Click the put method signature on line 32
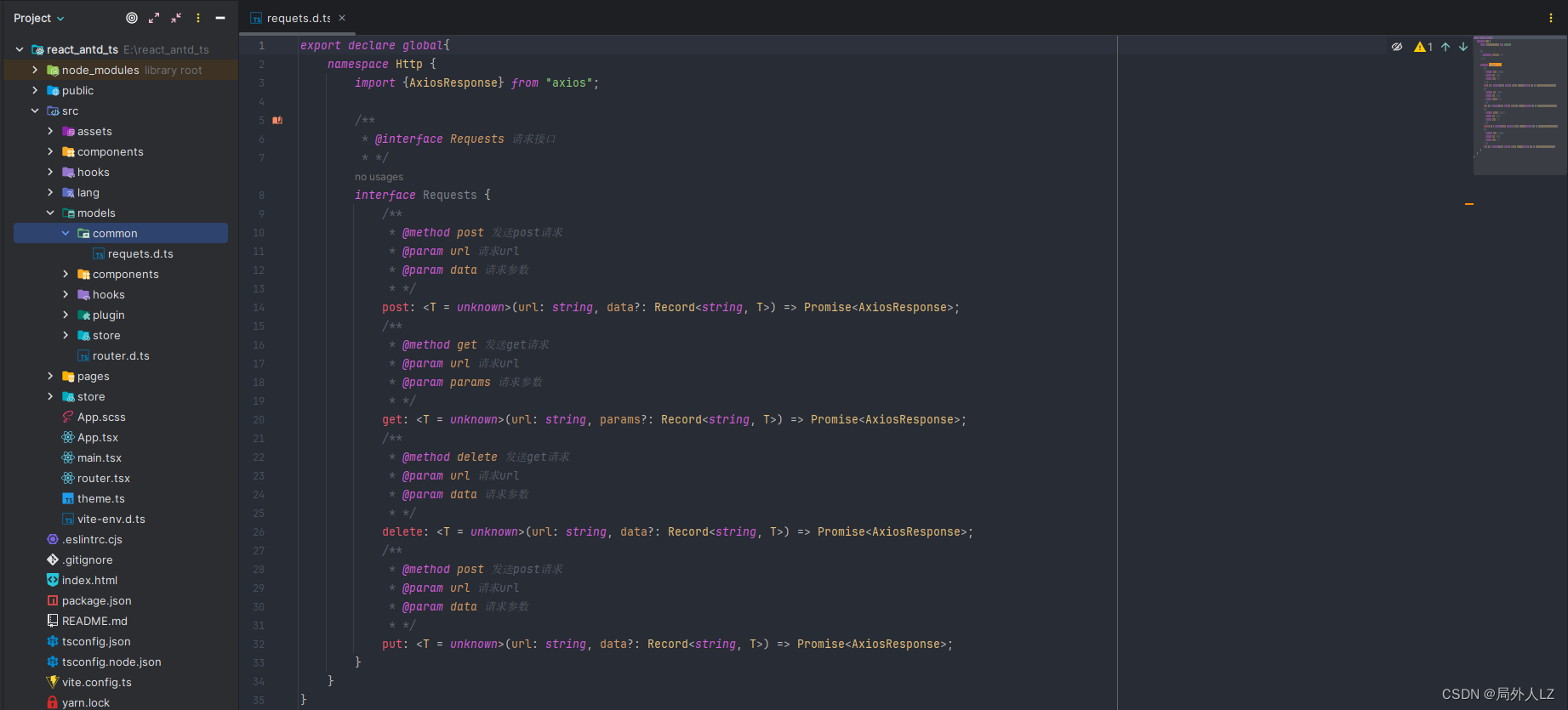1568x710 pixels. tap(667, 644)
